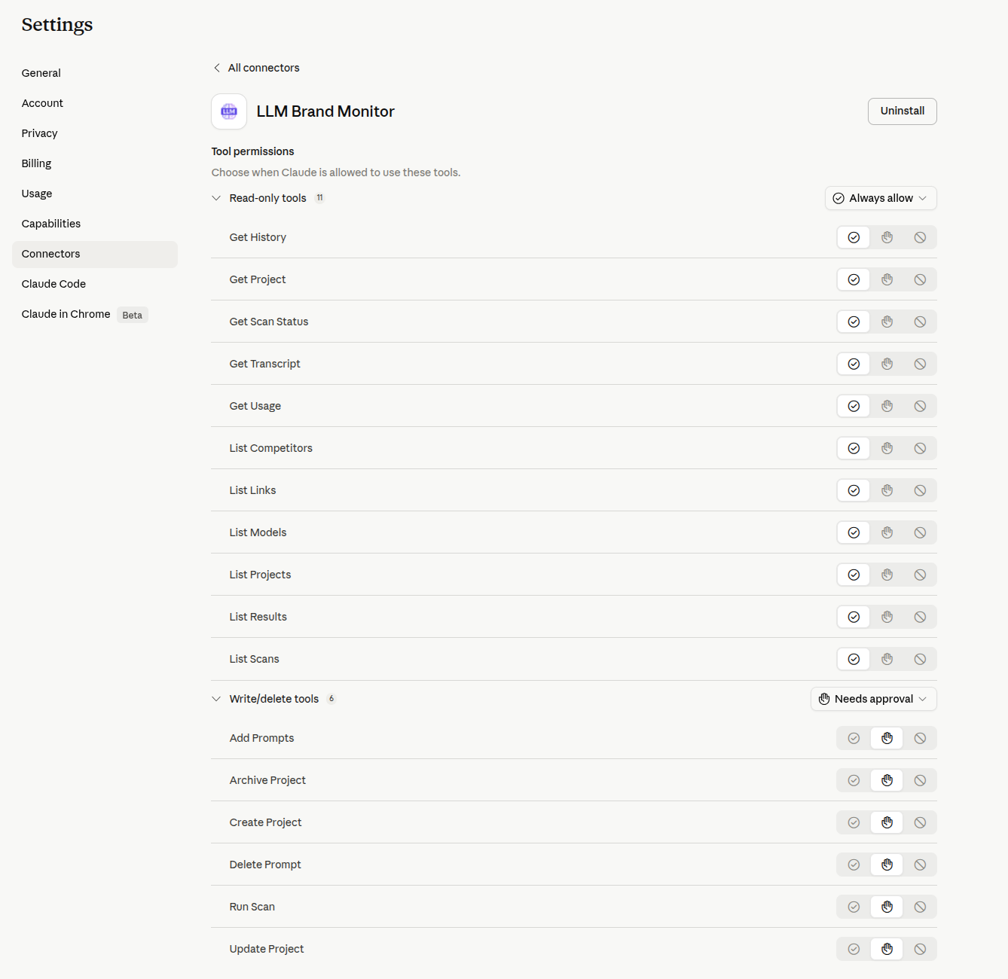Screen dimensions: 1008x979
Task: Block the List Competitors tool
Action: [x=920, y=448]
